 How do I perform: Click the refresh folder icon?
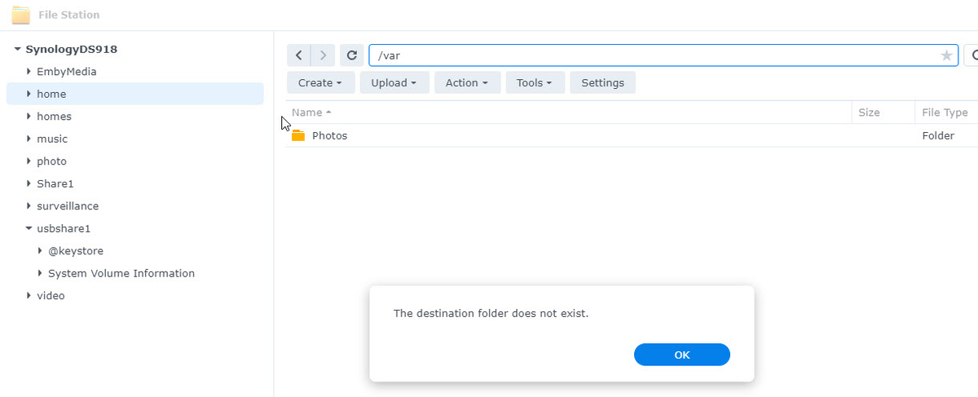coord(352,55)
